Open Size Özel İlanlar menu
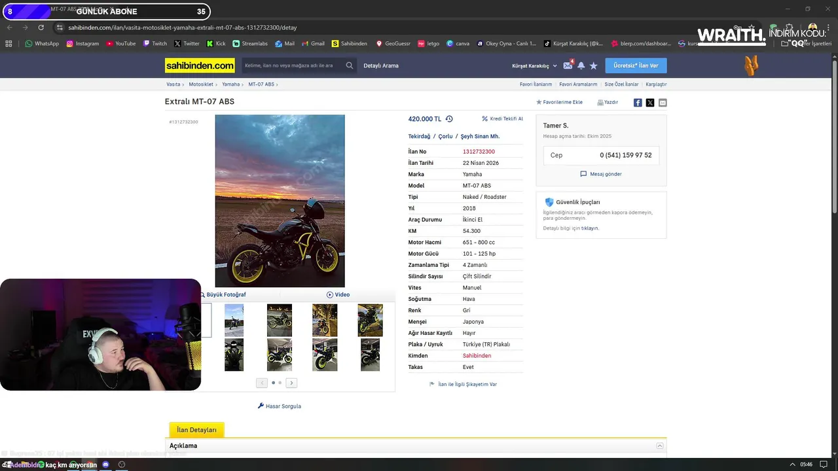The height and width of the screenshot is (471, 838). tap(621, 84)
